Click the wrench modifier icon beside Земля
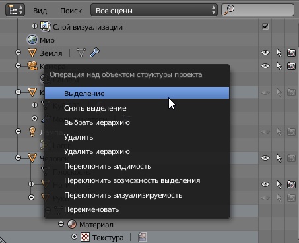The width and height of the screenshot is (299, 243). (95, 53)
